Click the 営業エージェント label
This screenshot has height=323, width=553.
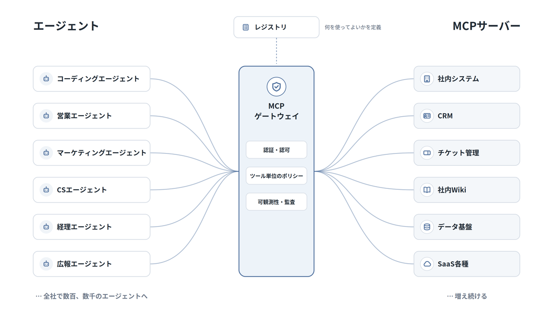pos(84,116)
